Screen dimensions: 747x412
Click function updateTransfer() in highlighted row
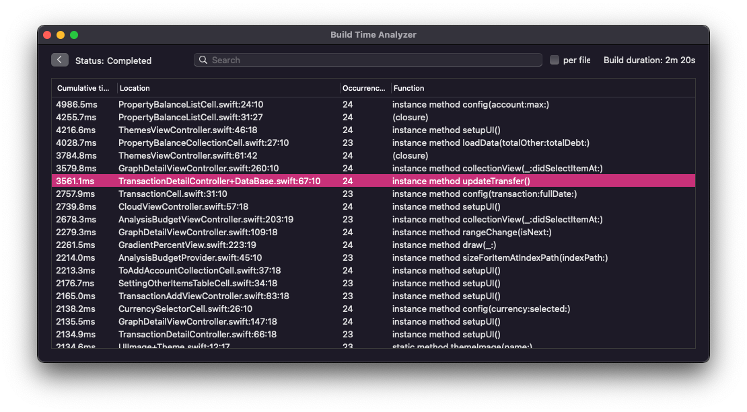[x=461, y=181]
